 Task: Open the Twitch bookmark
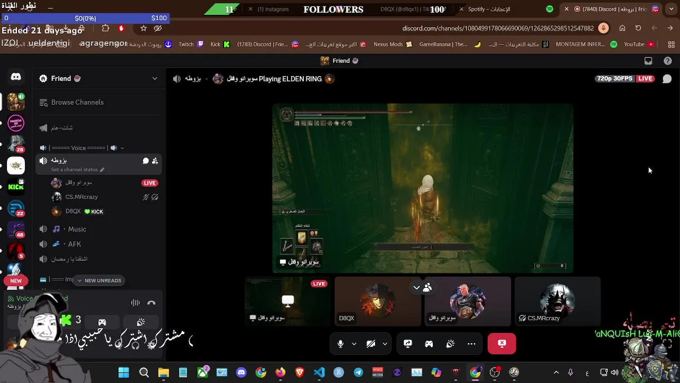[191, 44]
